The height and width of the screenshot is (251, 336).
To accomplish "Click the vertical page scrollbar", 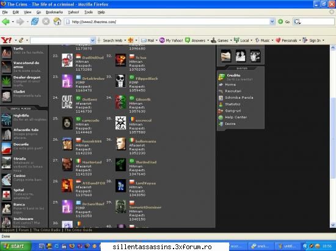I will (x=333, y=136).
